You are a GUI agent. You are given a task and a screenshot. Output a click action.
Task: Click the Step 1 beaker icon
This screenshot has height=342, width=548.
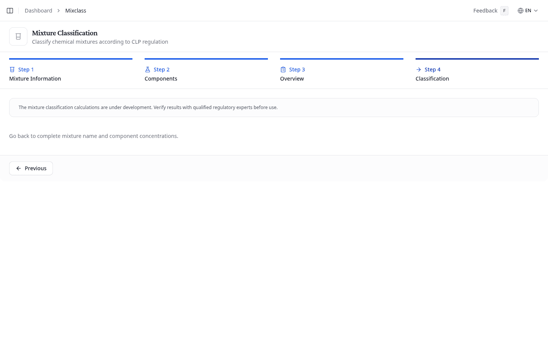point(12,70)
